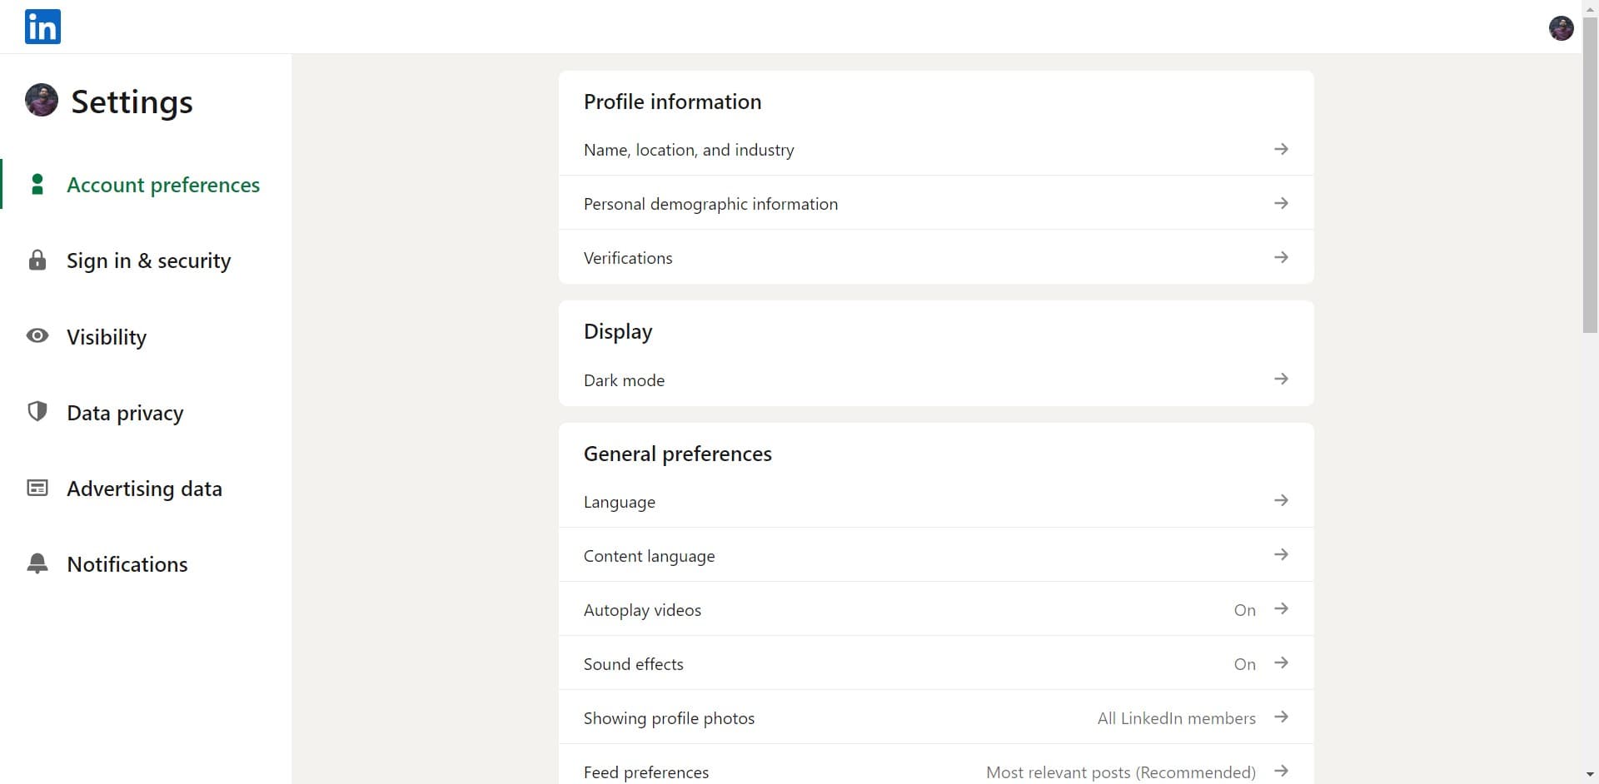
Task: Open the profile avatar menu
Action: 1562,27
